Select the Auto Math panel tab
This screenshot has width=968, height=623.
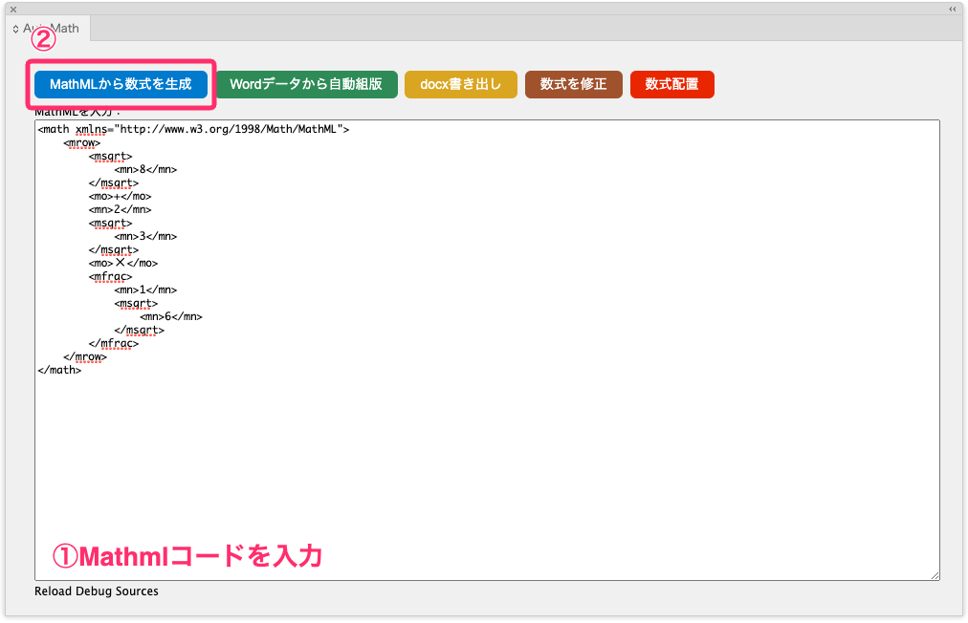(51, 29)
